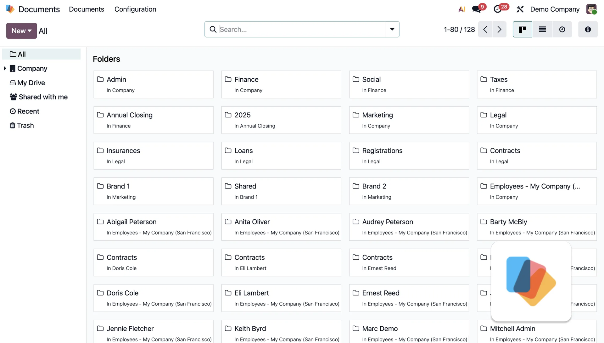The image size is (604, 343).
Task: Click the Documents app title
Action: pos(39,9)
